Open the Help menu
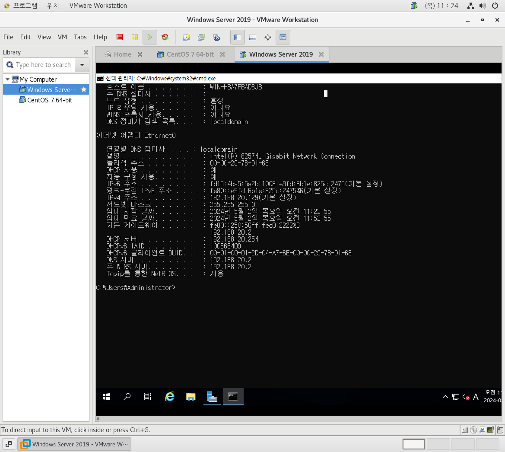Image resolution: width=505 pixels, height=452 pixels. pos(100,37)
